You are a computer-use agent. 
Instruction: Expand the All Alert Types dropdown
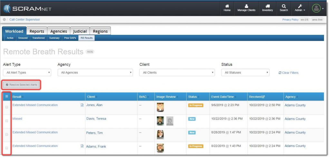coord(27,73)
